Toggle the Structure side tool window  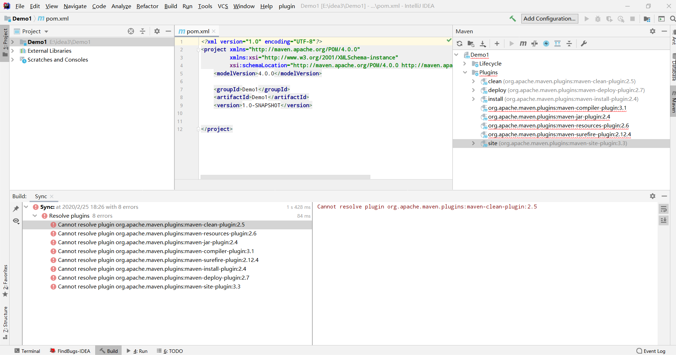(x=5, y=323)
